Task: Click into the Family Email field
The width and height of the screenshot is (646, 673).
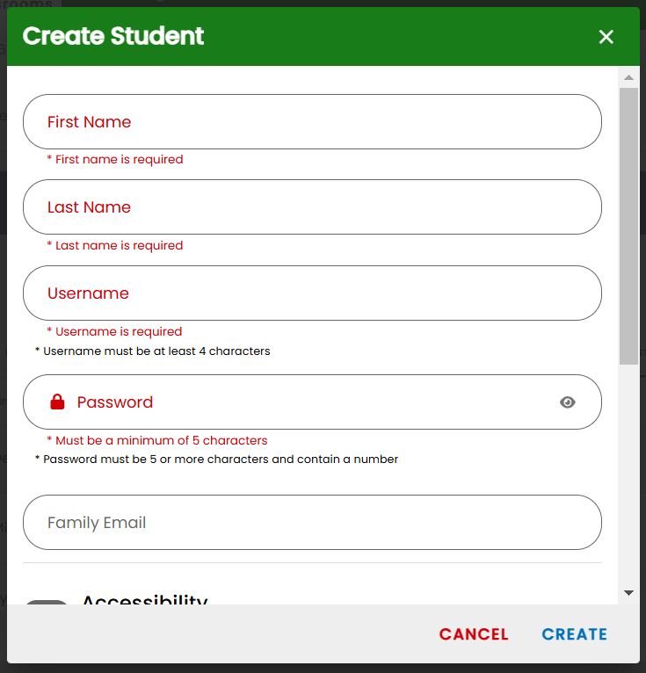Action: 312,523
